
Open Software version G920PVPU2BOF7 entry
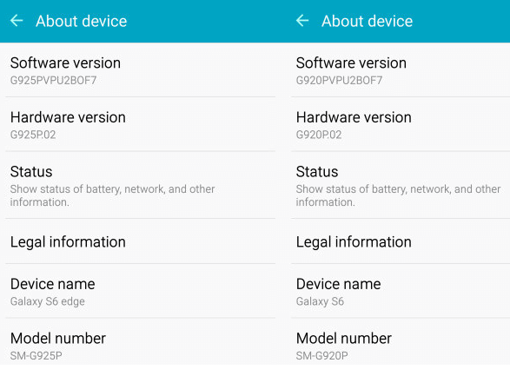point(401,69)
